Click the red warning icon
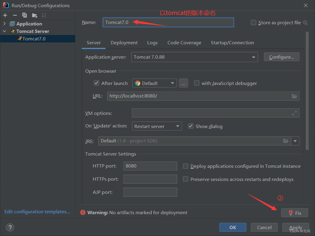The height and width of the screenshot is (236, 315). click(x=83, y=212)
